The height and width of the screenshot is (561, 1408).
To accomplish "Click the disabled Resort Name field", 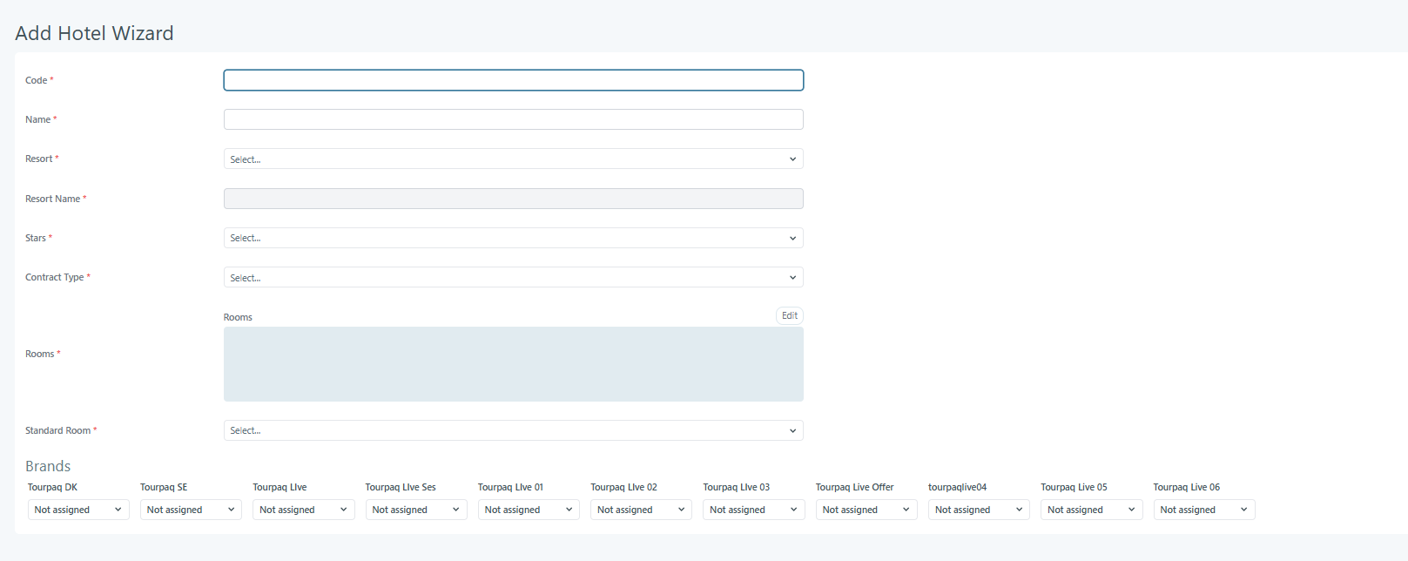I will click(513, 199).
